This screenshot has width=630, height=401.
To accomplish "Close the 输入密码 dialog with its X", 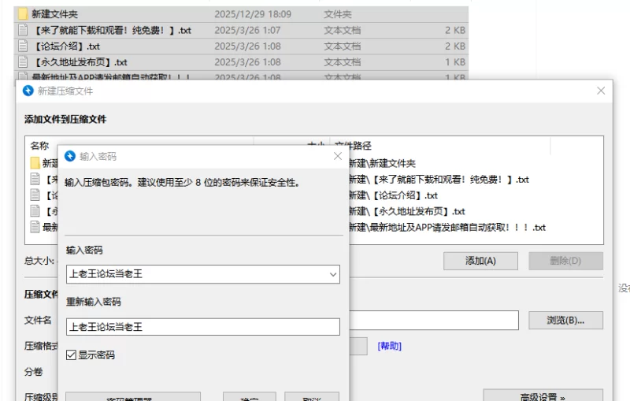I will pos(338,156).
